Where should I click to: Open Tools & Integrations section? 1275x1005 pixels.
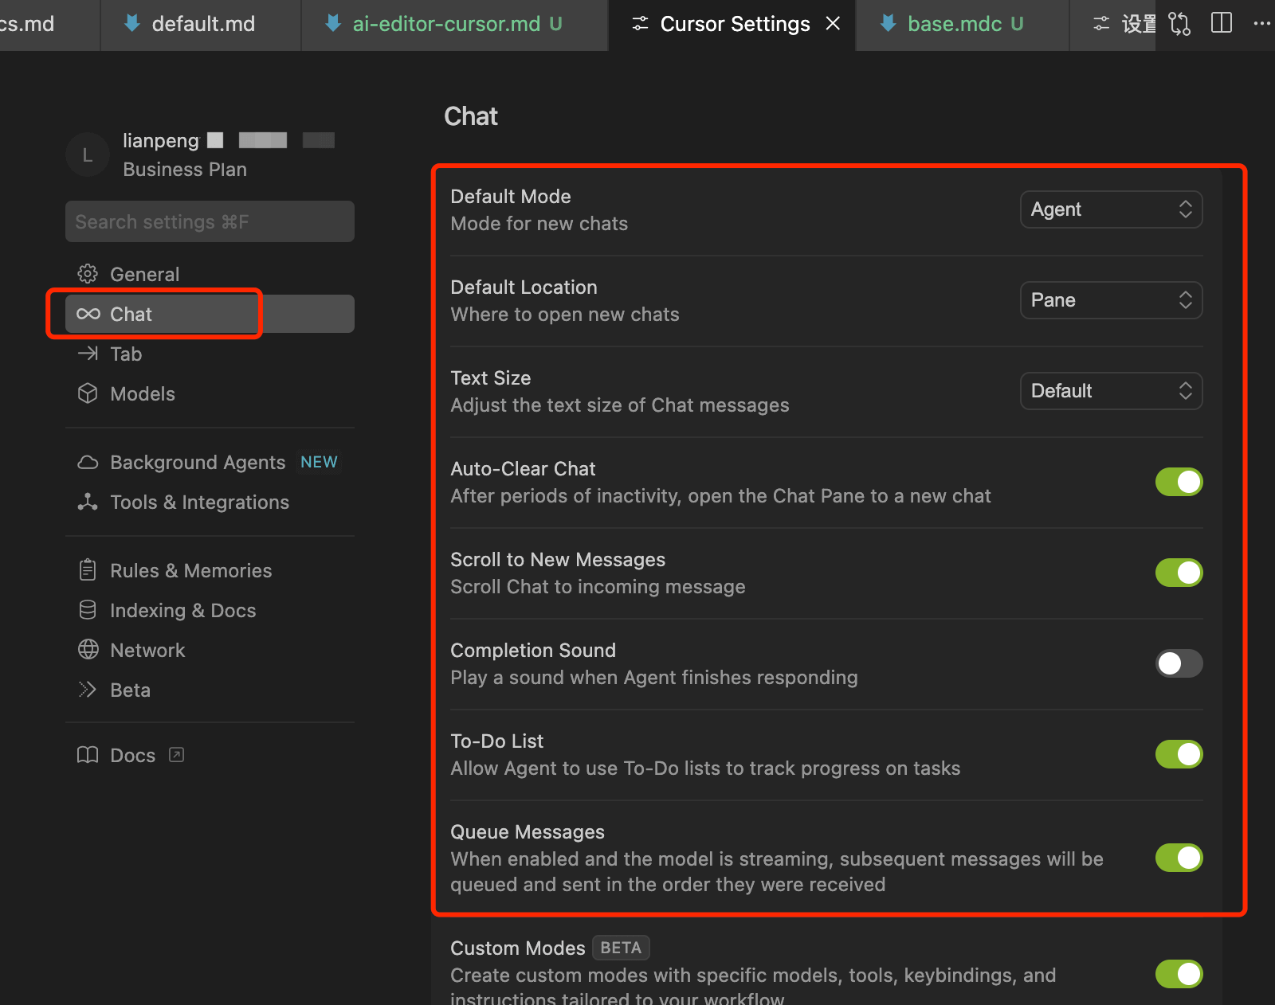click(210, 502)
